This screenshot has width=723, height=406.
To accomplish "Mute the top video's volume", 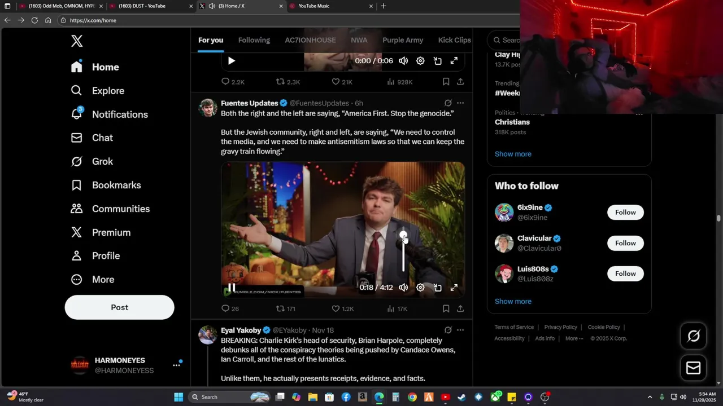I will pos(403,61).
